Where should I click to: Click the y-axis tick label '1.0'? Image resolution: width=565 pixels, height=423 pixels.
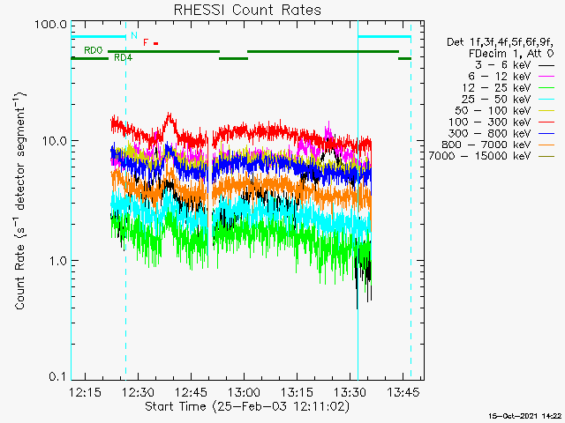point(58,260)
